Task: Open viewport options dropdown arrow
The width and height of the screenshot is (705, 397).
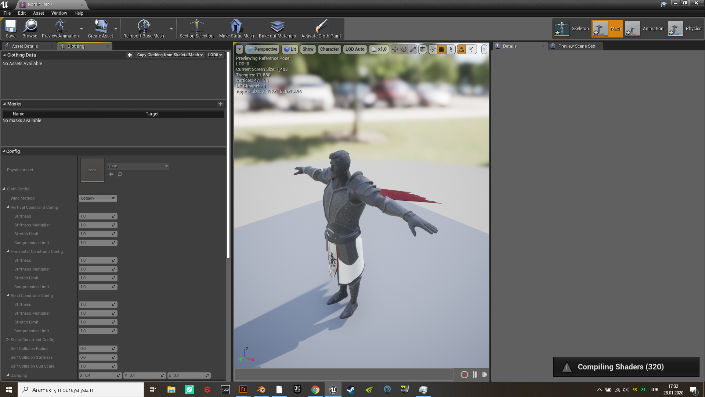Action: pos(239,49)
